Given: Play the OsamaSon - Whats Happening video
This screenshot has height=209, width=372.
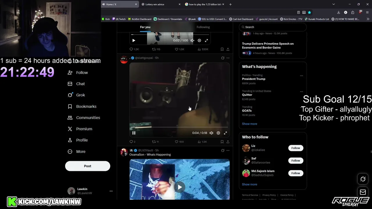Looking at the screenshot, I should (x=180, y=187).
